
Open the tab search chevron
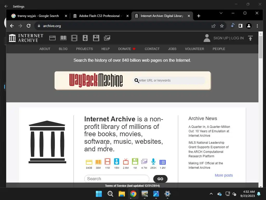click(221, 13)
